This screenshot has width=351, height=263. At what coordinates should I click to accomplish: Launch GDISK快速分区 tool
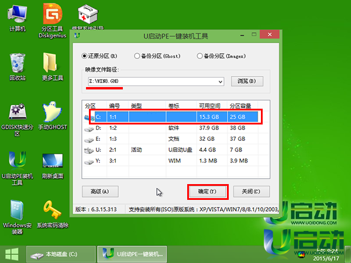pos(17,119)
